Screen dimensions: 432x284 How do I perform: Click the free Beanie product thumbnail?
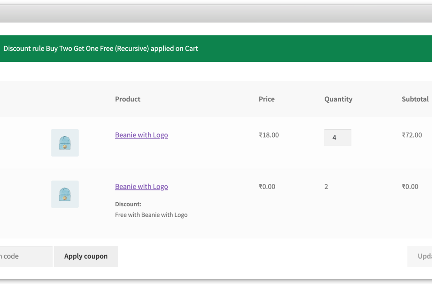click(65, 194)
